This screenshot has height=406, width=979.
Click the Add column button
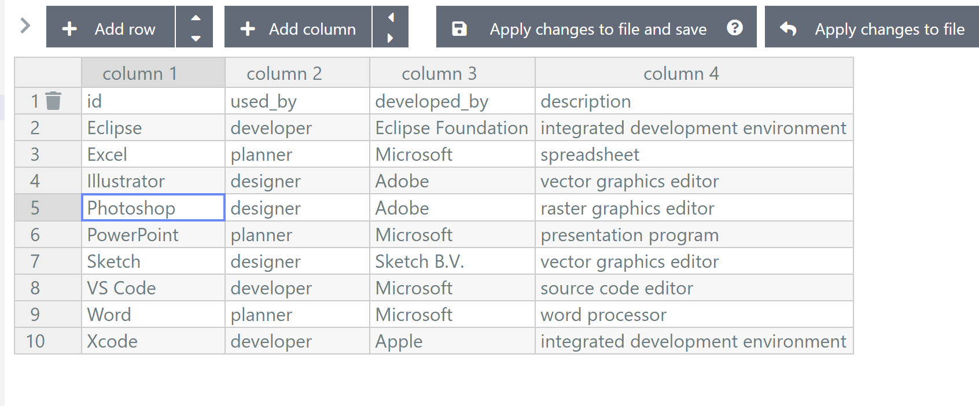coord(298,27)
